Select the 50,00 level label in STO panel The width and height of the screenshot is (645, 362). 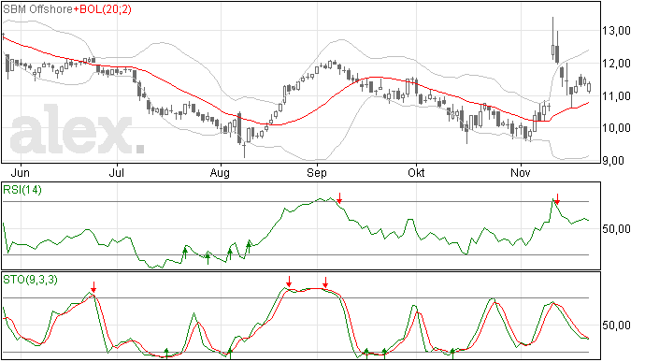[x=616, y=326]
